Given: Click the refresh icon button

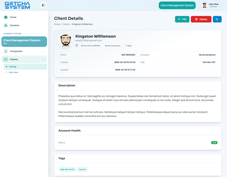Looking at the screenshot, I should [217, 19].
